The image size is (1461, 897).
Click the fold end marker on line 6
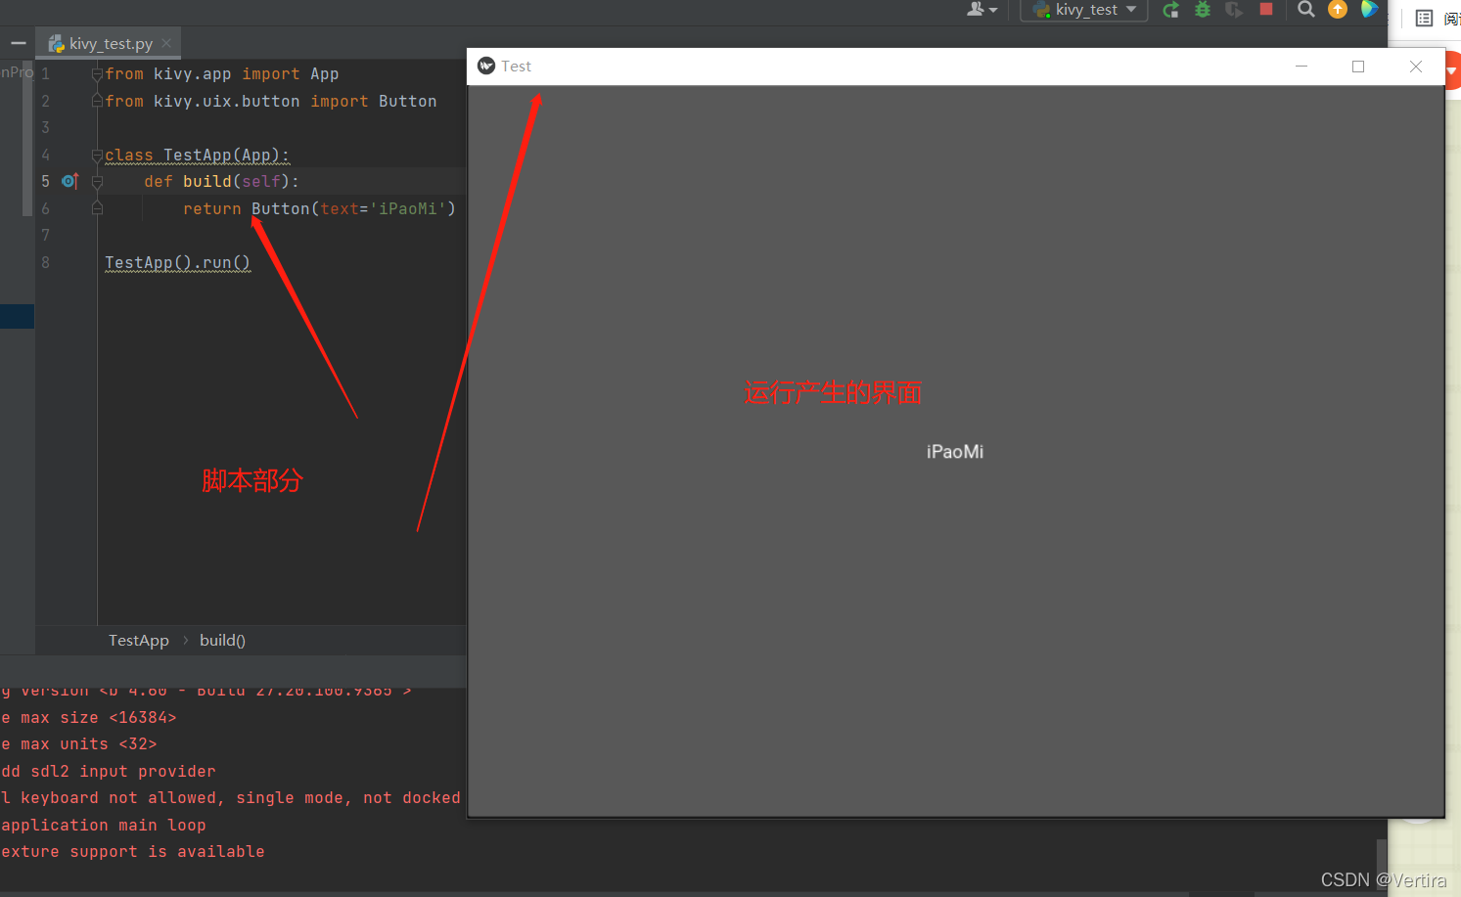97,208
